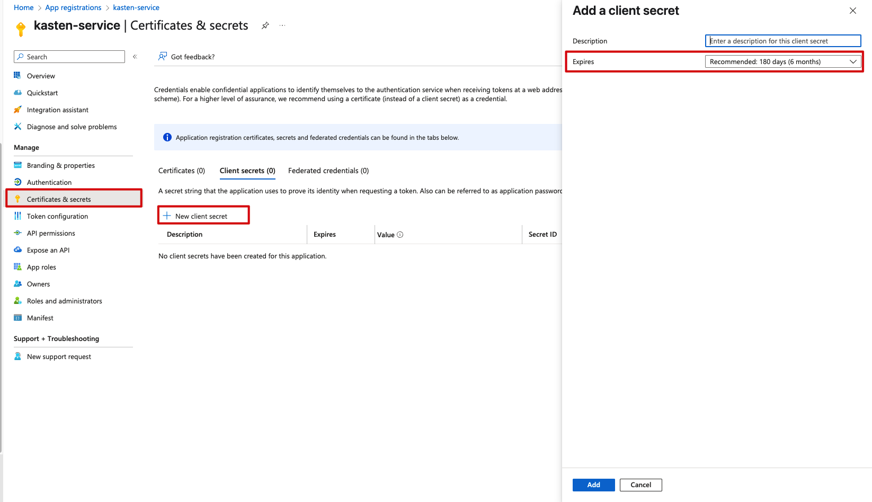The image size is (872, 502).
Task: Select the Client secrets (0) tab
Action: click(247, 171)
